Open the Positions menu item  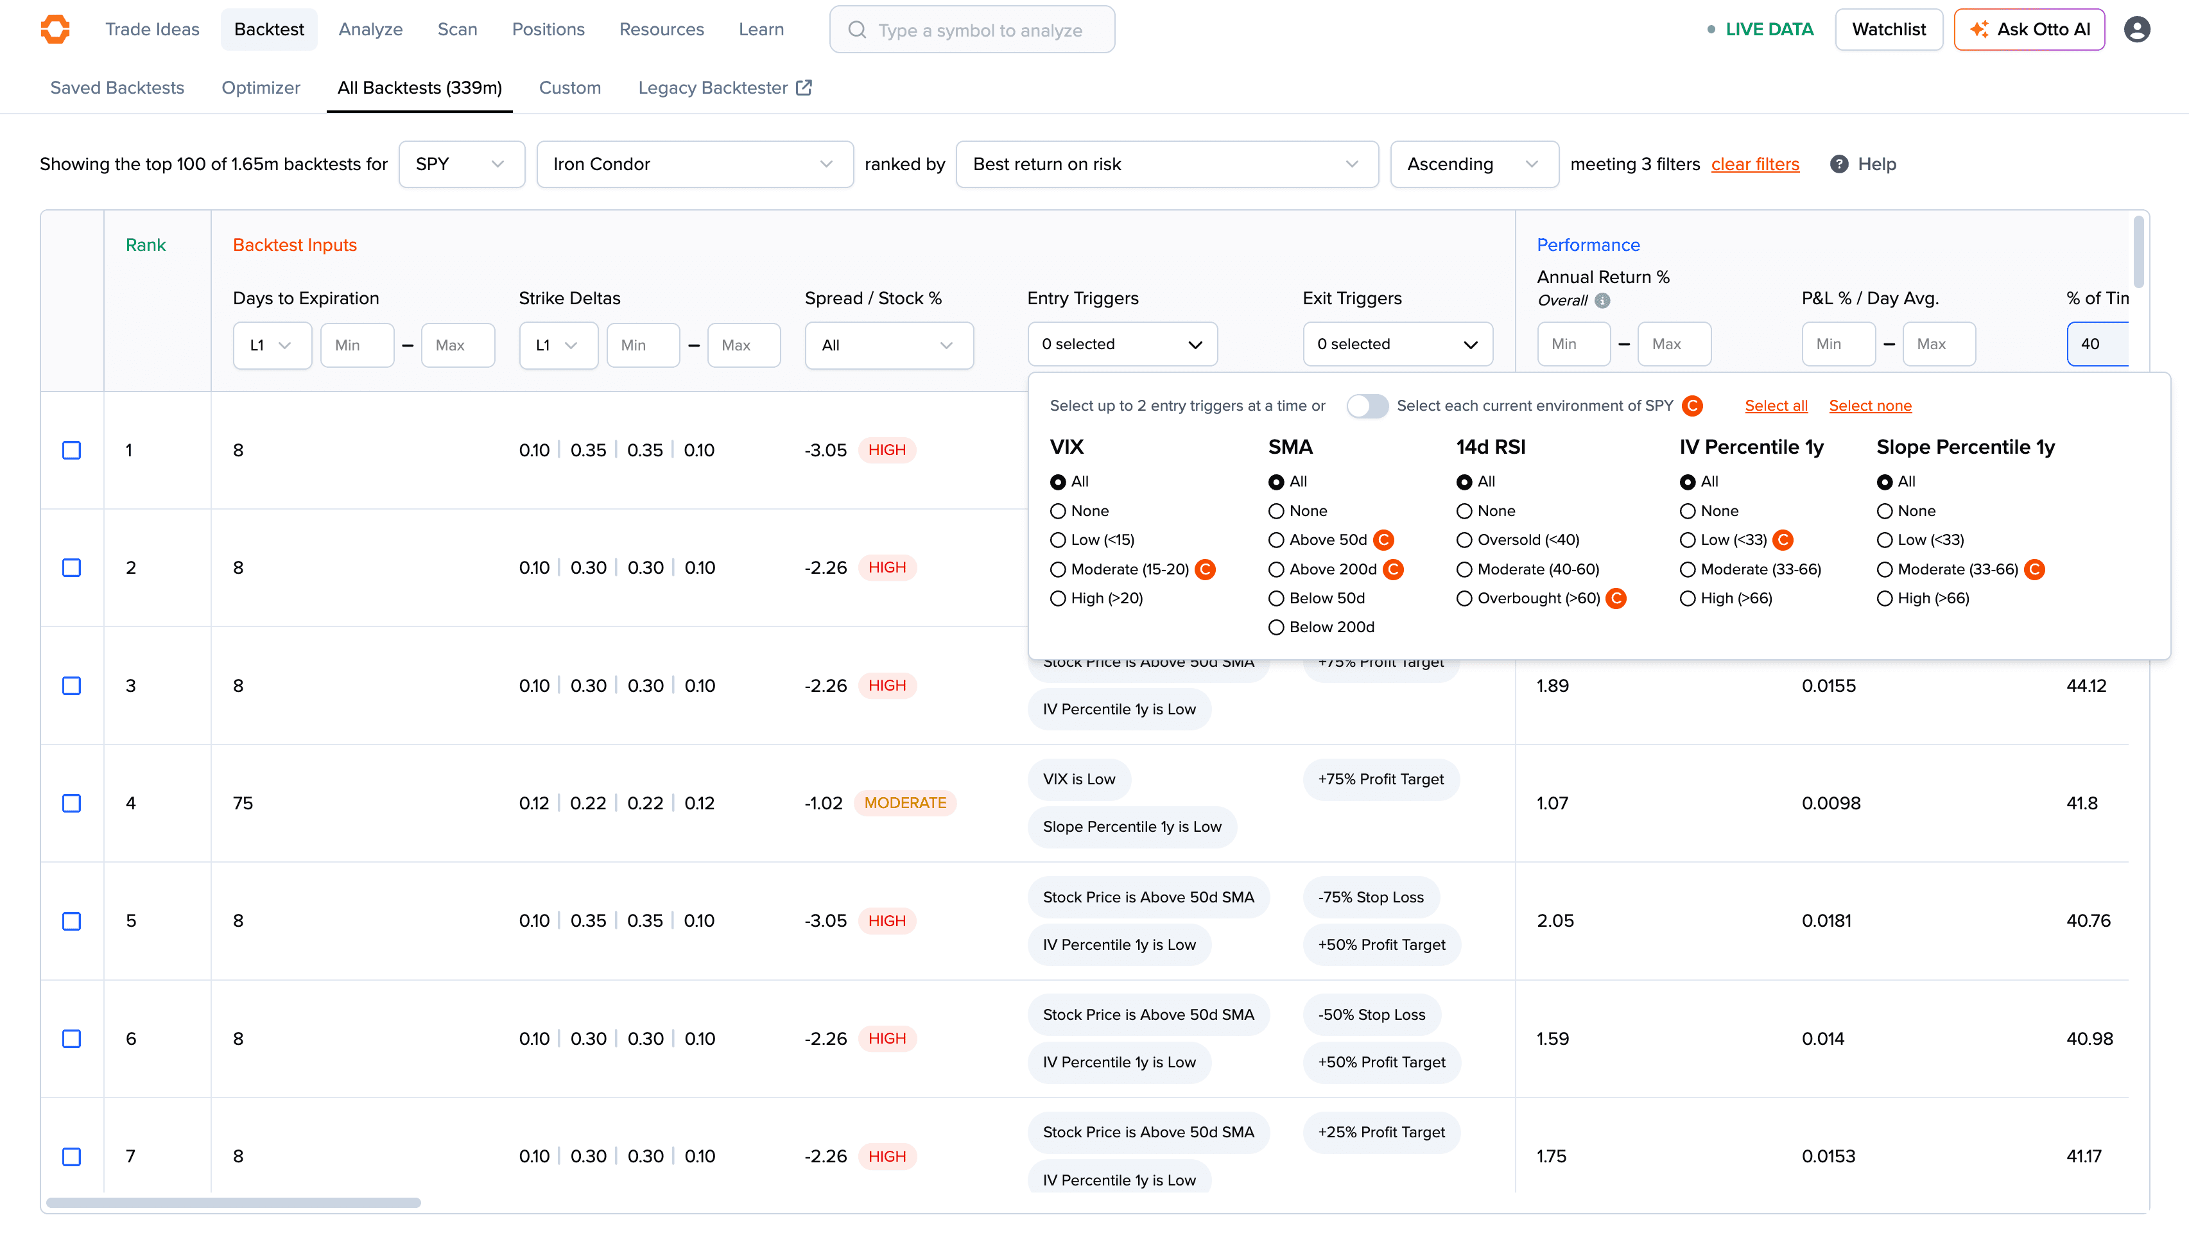click(x=548, y=29)
